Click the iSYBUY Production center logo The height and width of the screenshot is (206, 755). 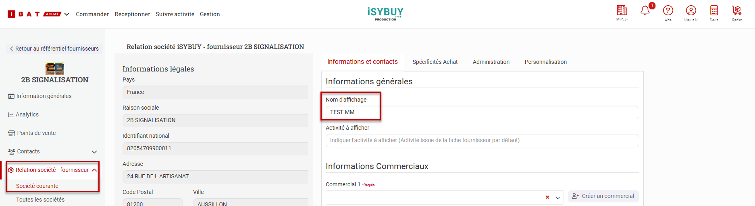coord(385,14)
